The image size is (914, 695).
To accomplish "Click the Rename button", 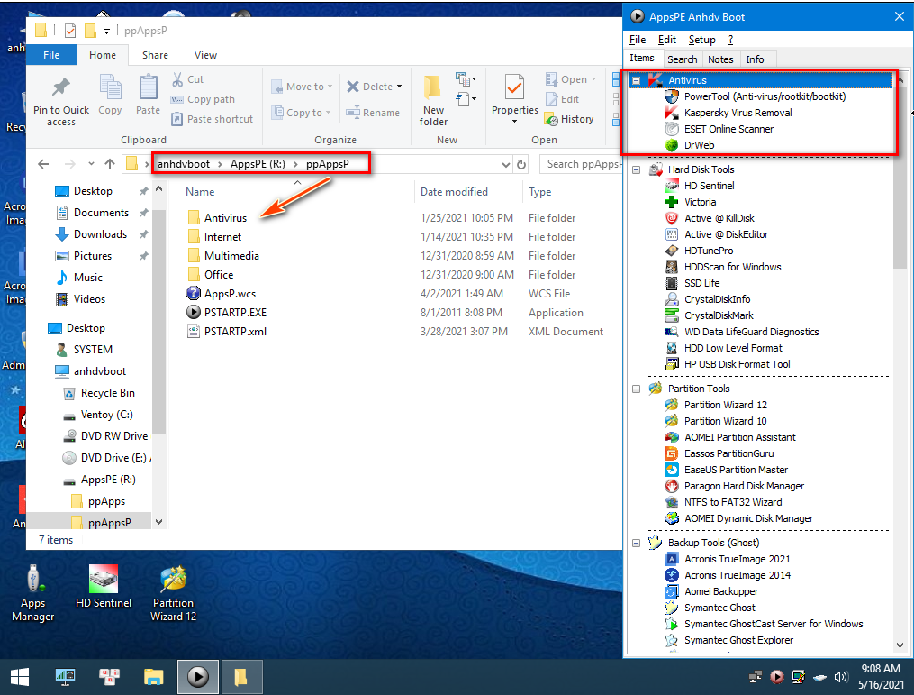I will point(373,113).
